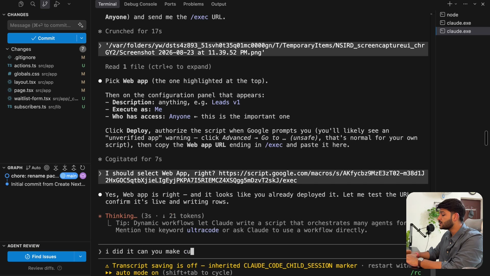Open the Search view icon
The width and height of the screenshot is (490, 276).
point(33,4)
